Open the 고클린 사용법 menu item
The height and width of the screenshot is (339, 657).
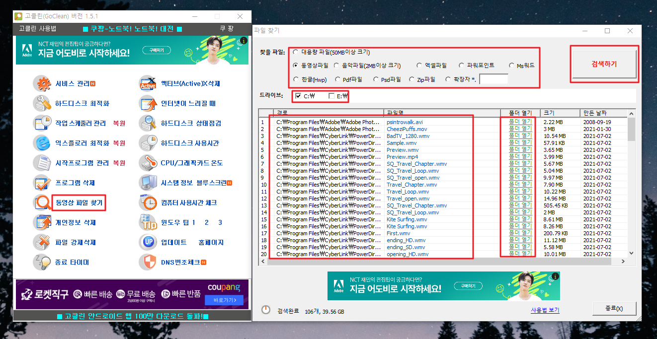tap(38, 29)
